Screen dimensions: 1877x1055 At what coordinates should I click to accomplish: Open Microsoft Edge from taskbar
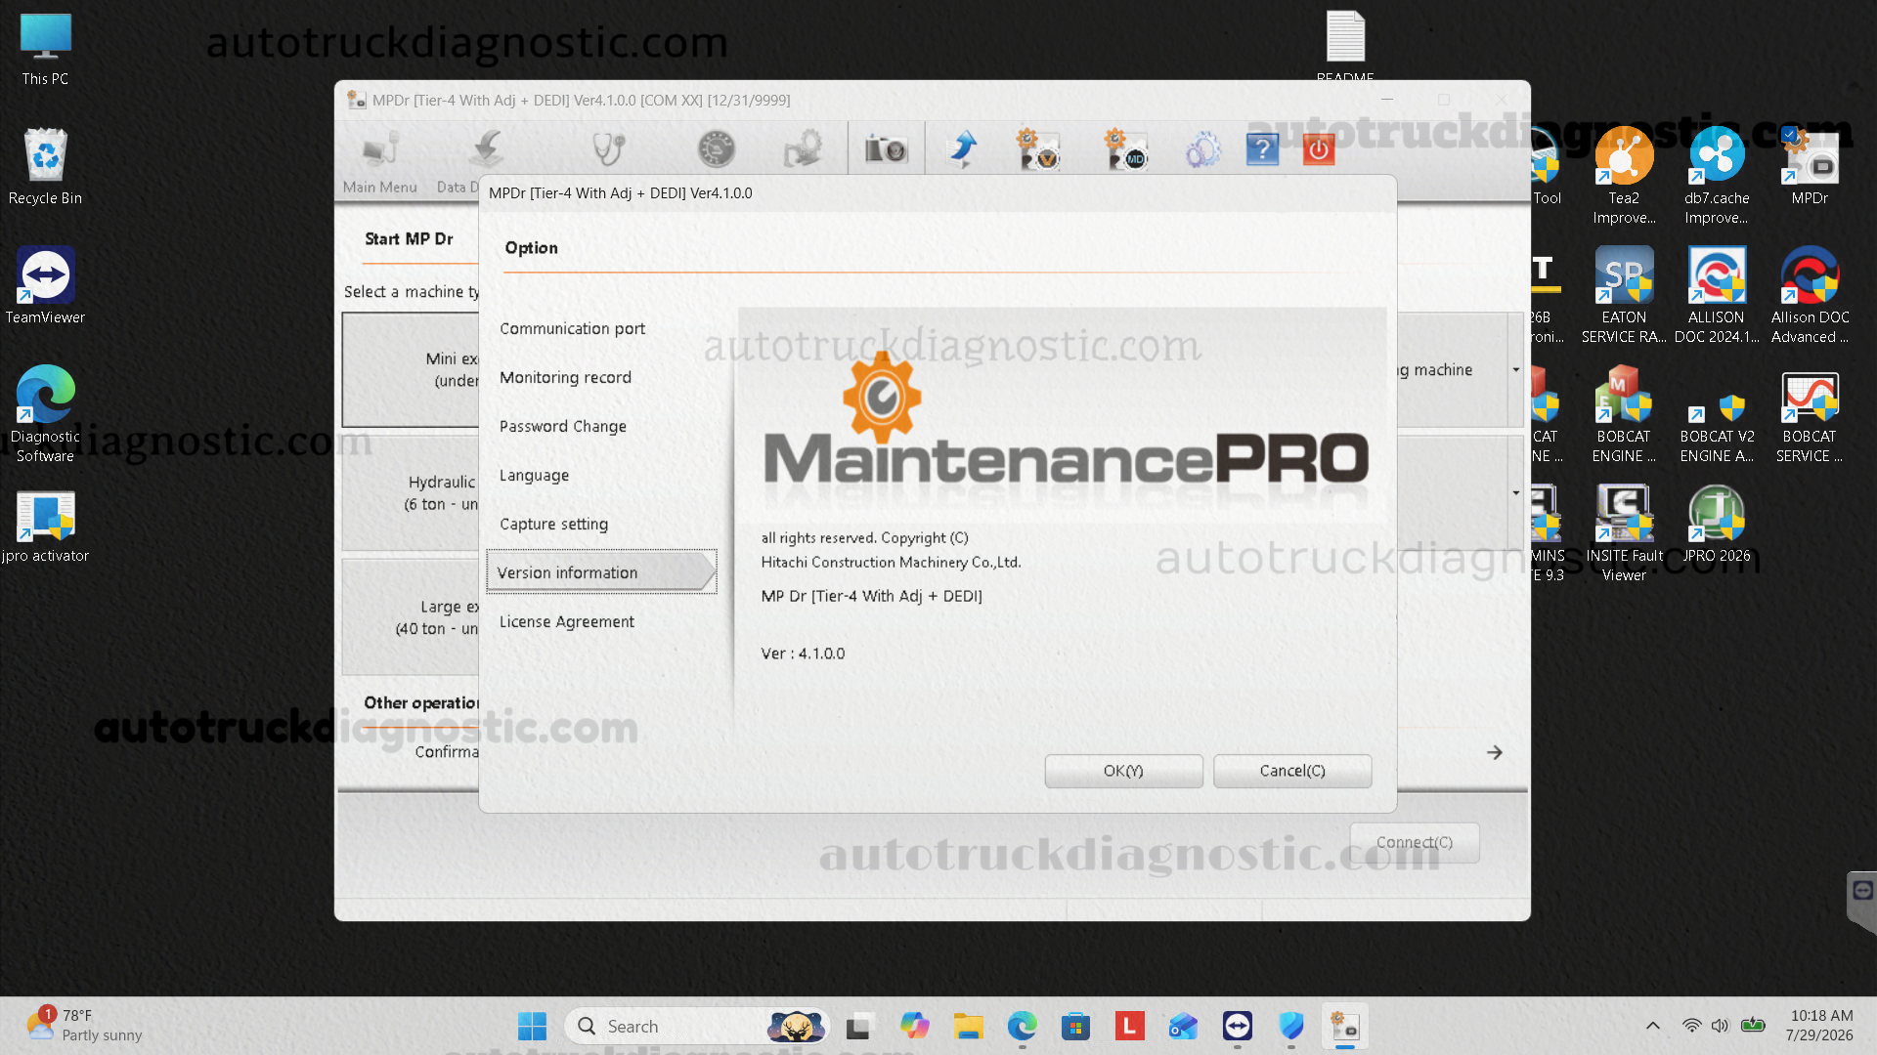tap(1022, 1026)
